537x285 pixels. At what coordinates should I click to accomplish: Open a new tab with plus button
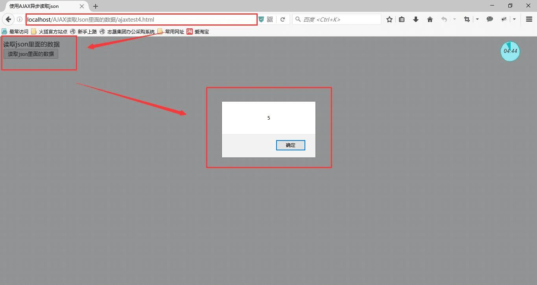click(x=96, y=6)
